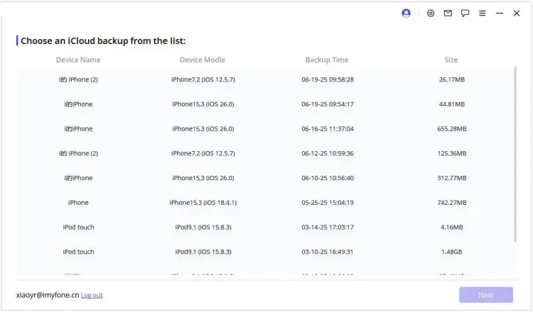Minimize the application window
Viewport: 533px width, 312px height.
coord(500,13)
